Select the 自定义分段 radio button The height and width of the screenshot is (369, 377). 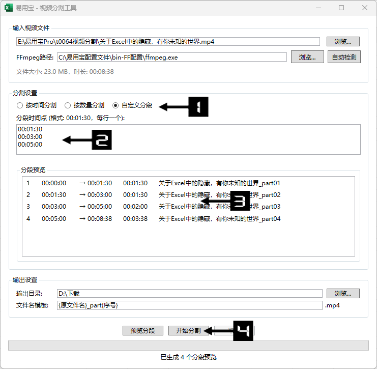[x=115, y=105]
